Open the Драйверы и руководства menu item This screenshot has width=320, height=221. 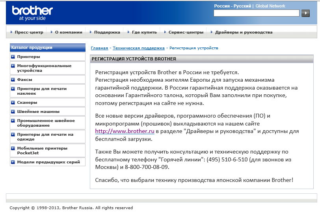coord(244,32)
